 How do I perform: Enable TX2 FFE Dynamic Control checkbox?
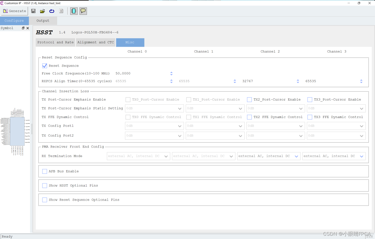(x=249, y=117)
